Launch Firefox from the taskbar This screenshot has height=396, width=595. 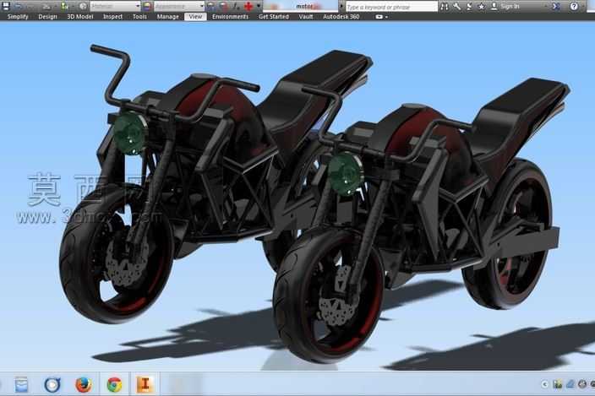(x=84, y=384)
